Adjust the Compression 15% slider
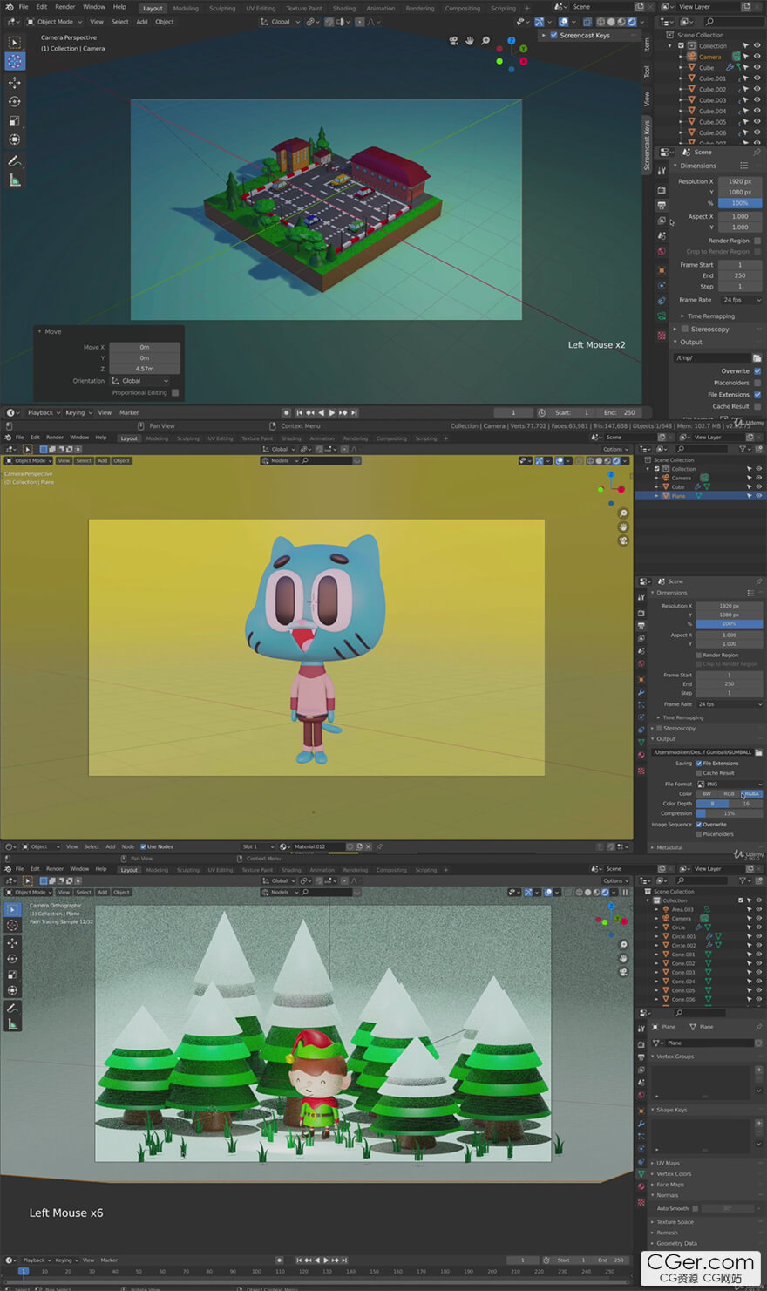 [730, 813]
